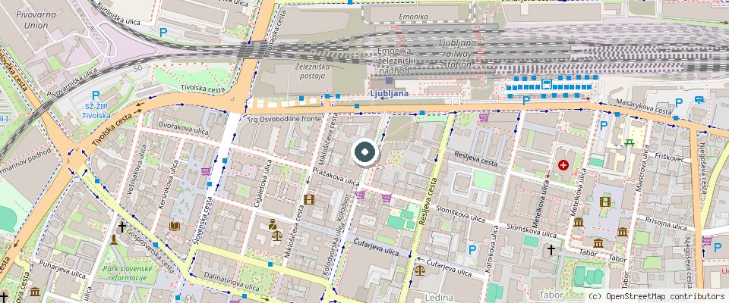The width and height of the screenshot is (729, 303).
Task: Click the Park slovenske reformacije label
Action: tap(128, 273)
